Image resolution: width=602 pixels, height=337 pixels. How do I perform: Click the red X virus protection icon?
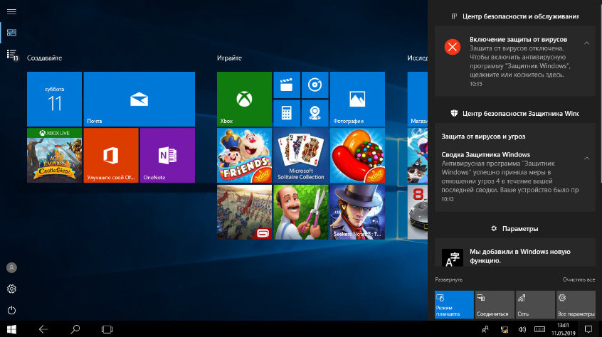pos(453,47)
